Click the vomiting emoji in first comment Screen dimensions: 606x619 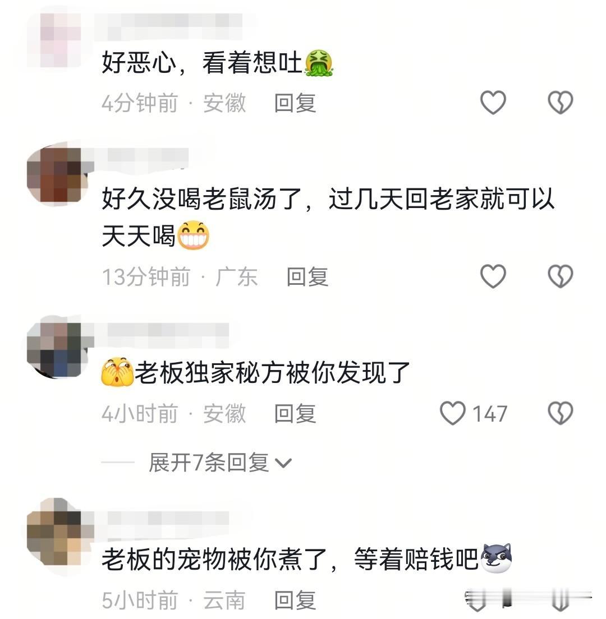(x=319, y=63)
